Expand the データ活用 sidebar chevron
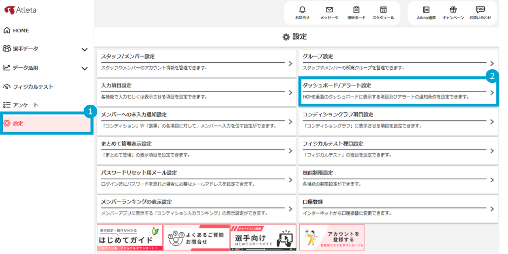The image size is (508, 254). tap(85, 68)
